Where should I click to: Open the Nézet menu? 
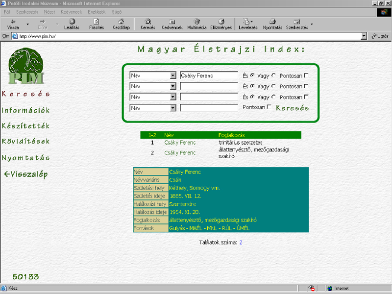(49, 12)
